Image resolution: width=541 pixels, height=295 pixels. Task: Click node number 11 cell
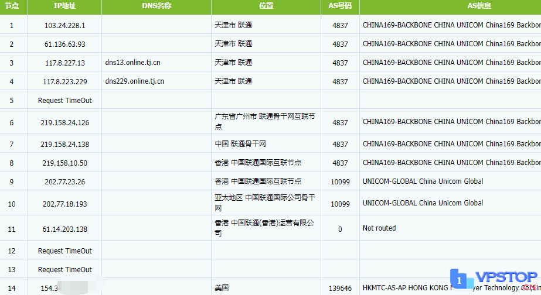tap(12, 229)
